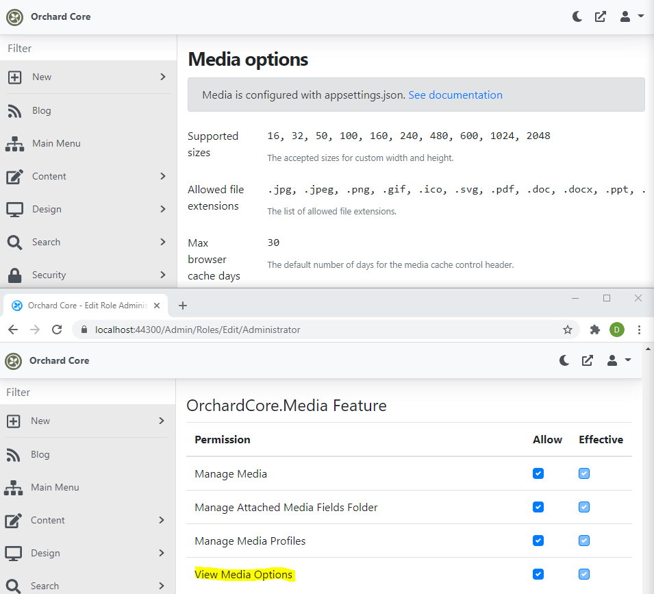Viewport: 654px width, 594px height.
Task: Open site external link icon in Edit Role window
Action: [588, 360]
